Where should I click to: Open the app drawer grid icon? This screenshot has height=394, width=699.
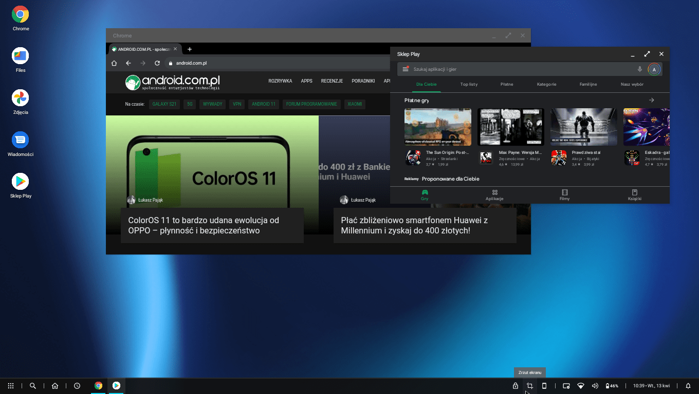point(11,386)
